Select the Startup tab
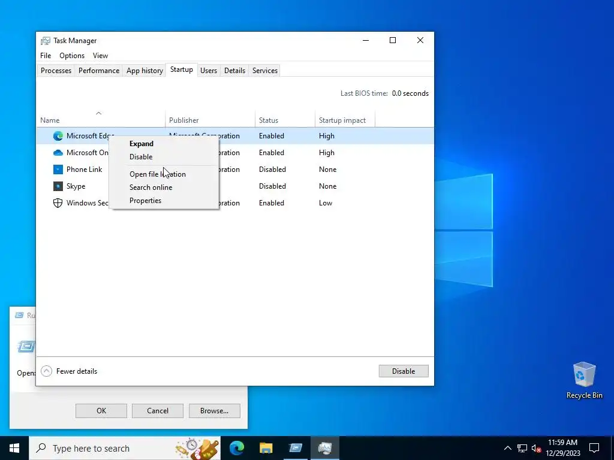Screen dimensions: 614x460 (181, 69)
